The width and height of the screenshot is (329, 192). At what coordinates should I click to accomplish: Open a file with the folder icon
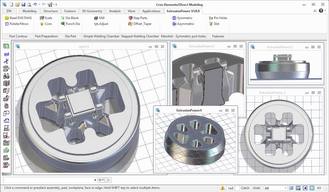click(x=17, y=5)
